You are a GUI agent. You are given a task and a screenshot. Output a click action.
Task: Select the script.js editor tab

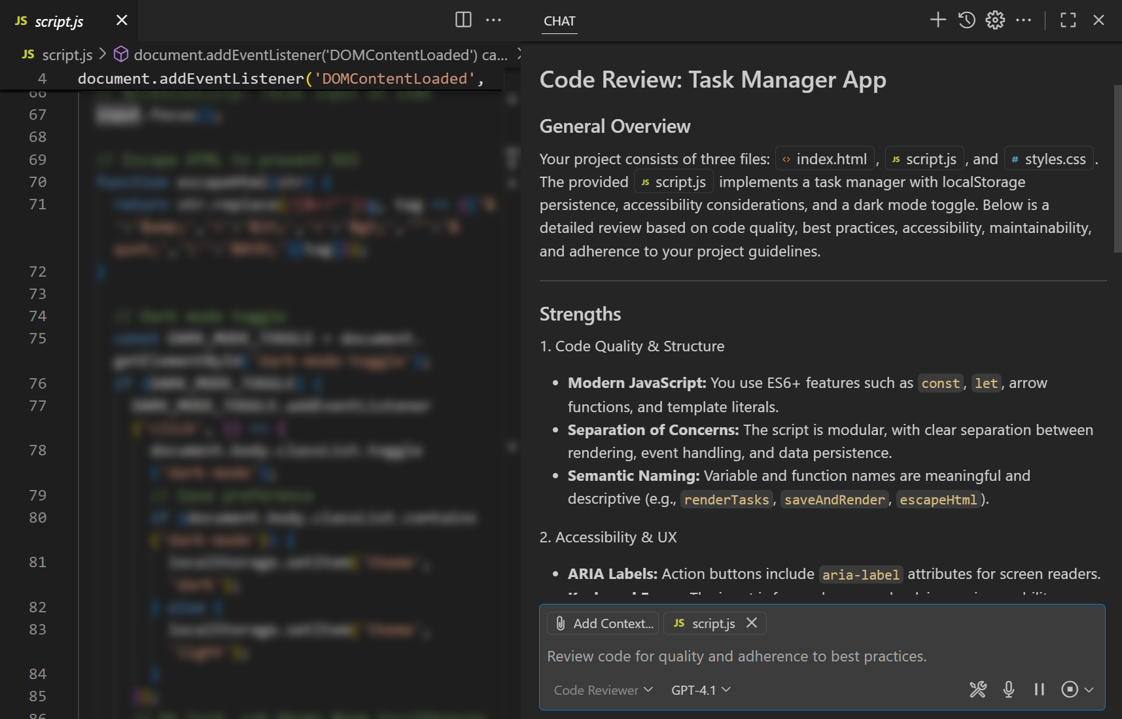[x=58, y=20]
